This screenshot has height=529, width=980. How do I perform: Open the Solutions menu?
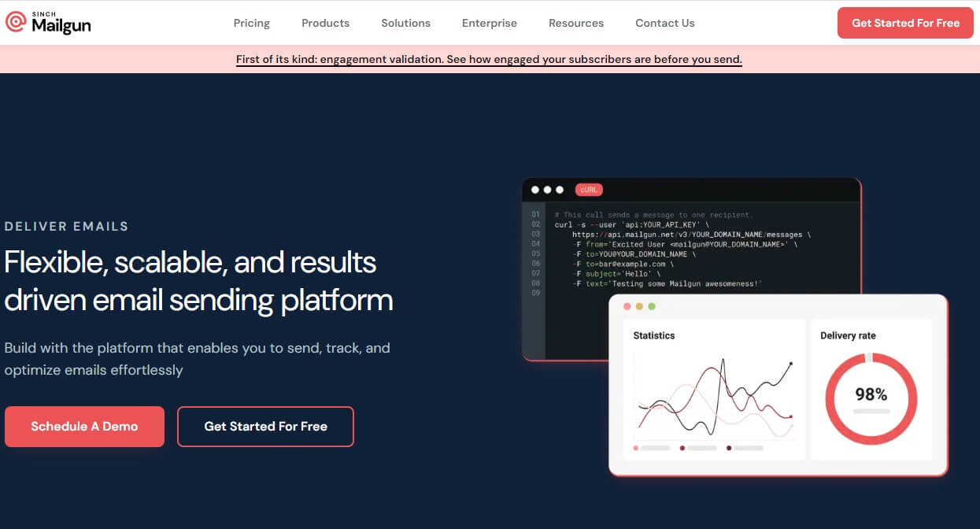[405, 23]
